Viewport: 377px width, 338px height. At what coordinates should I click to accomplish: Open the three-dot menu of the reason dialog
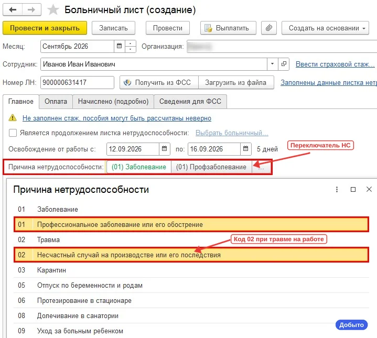(337, 190)
